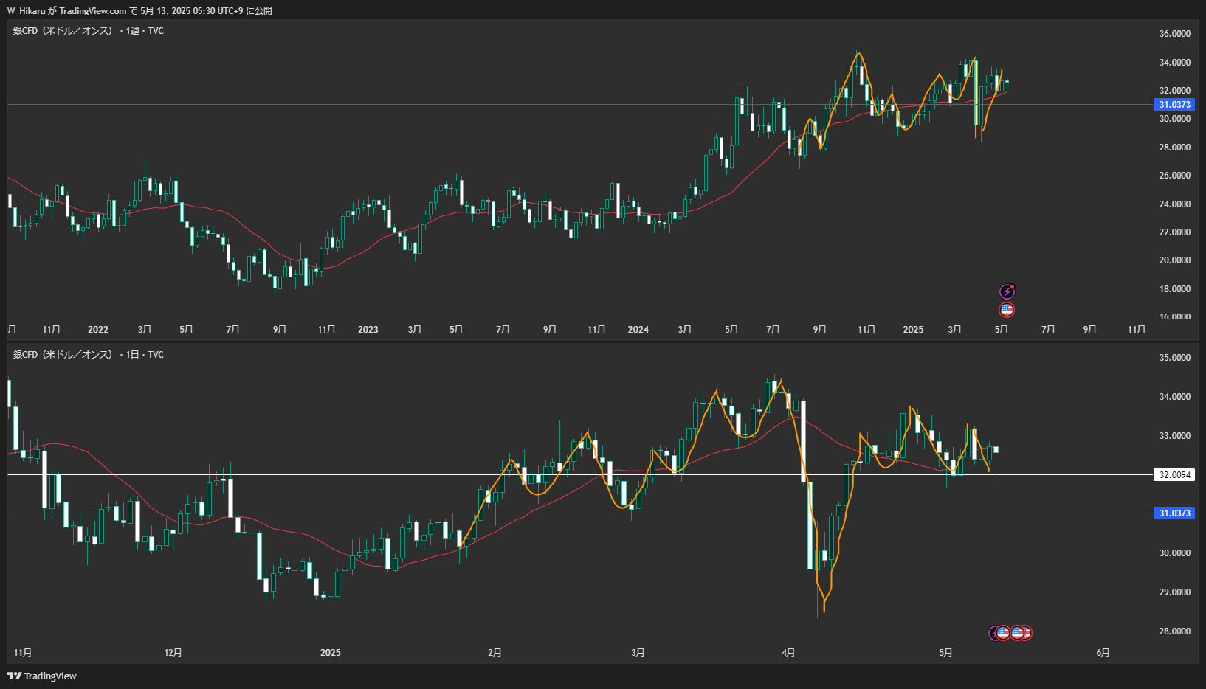Click the leftmost US flag event icon in daily chart

coord(1003,633)
